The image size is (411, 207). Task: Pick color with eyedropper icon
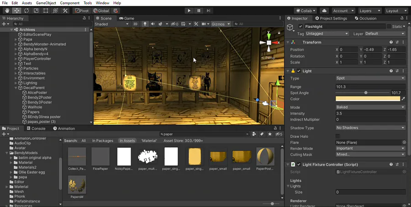[403, 99]
